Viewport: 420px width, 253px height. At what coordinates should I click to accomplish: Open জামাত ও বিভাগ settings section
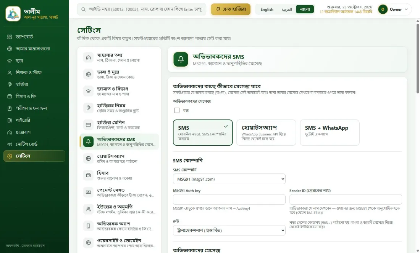[x=119, y=91]
